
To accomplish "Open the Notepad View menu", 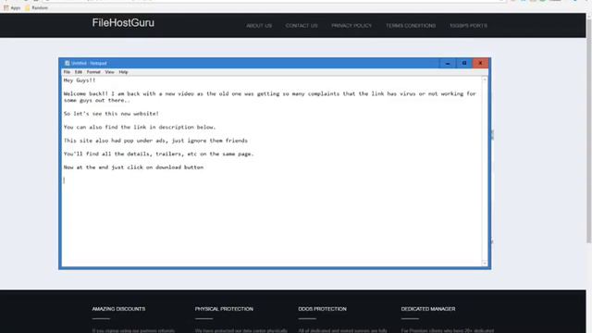I will click(109, 72).
